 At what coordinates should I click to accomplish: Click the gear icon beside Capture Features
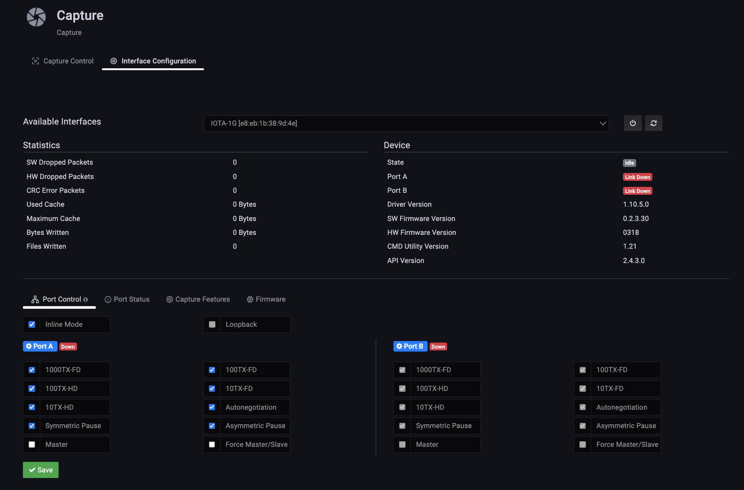coord(169,299)
